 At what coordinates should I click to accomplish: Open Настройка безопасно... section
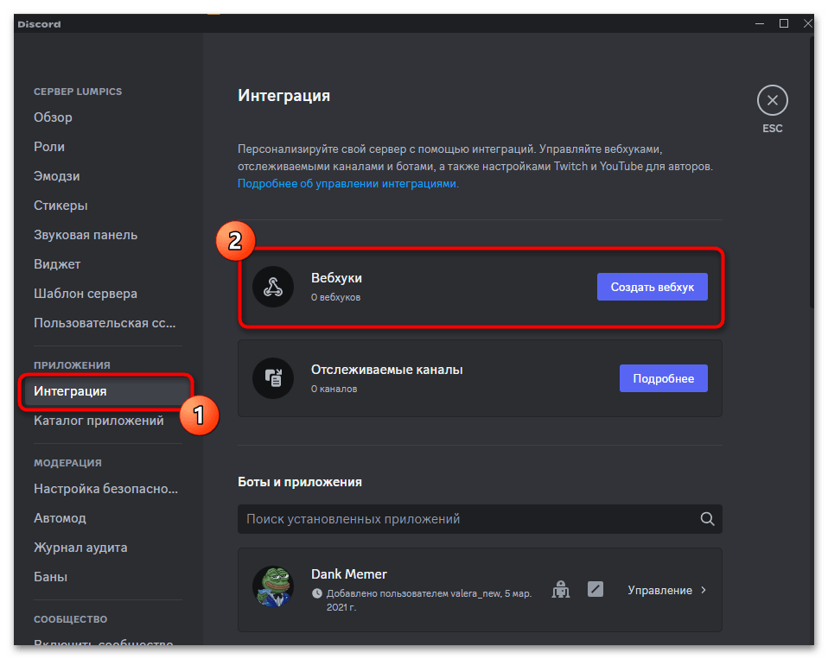[105, 489]
